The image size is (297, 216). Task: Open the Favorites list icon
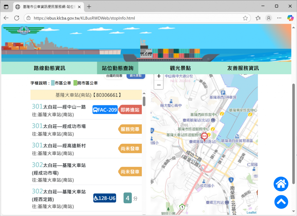coord(258,18)
